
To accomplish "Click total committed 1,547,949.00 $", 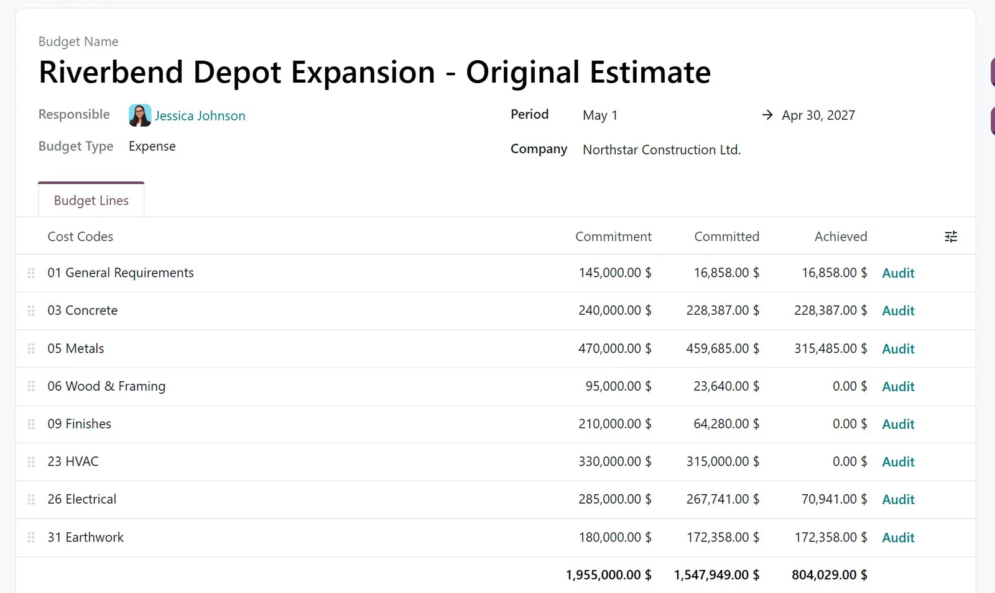I will [716, 576].
